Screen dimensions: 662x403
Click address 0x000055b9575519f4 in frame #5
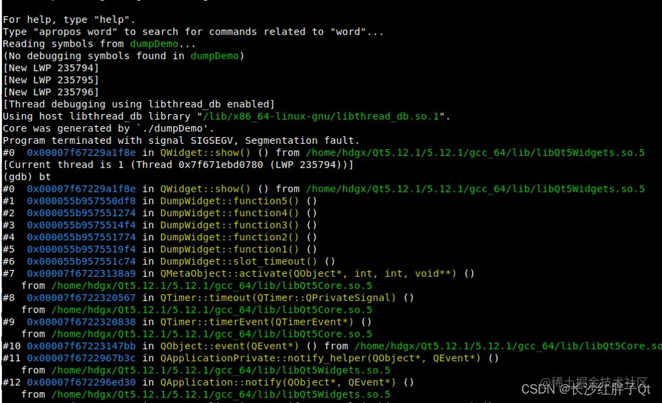coord(82,250)
